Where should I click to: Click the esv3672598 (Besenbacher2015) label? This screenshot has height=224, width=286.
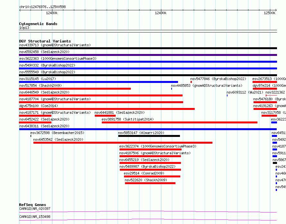[x=57, y=133]
